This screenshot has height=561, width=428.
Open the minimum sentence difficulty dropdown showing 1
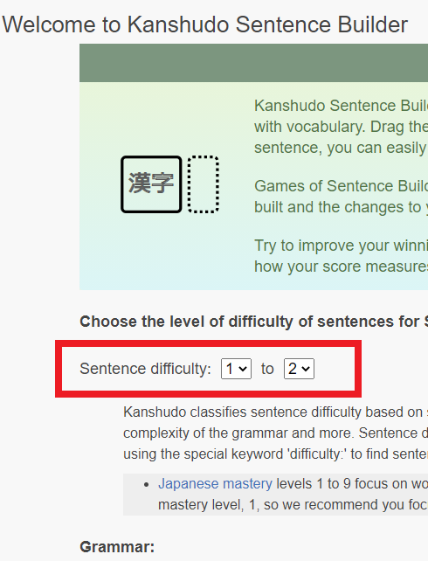point(236,369)
